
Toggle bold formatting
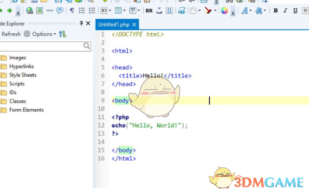[276, 10]
